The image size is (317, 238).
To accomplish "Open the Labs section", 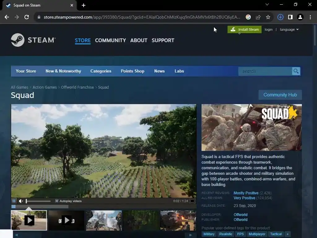I will pos(179,71).
